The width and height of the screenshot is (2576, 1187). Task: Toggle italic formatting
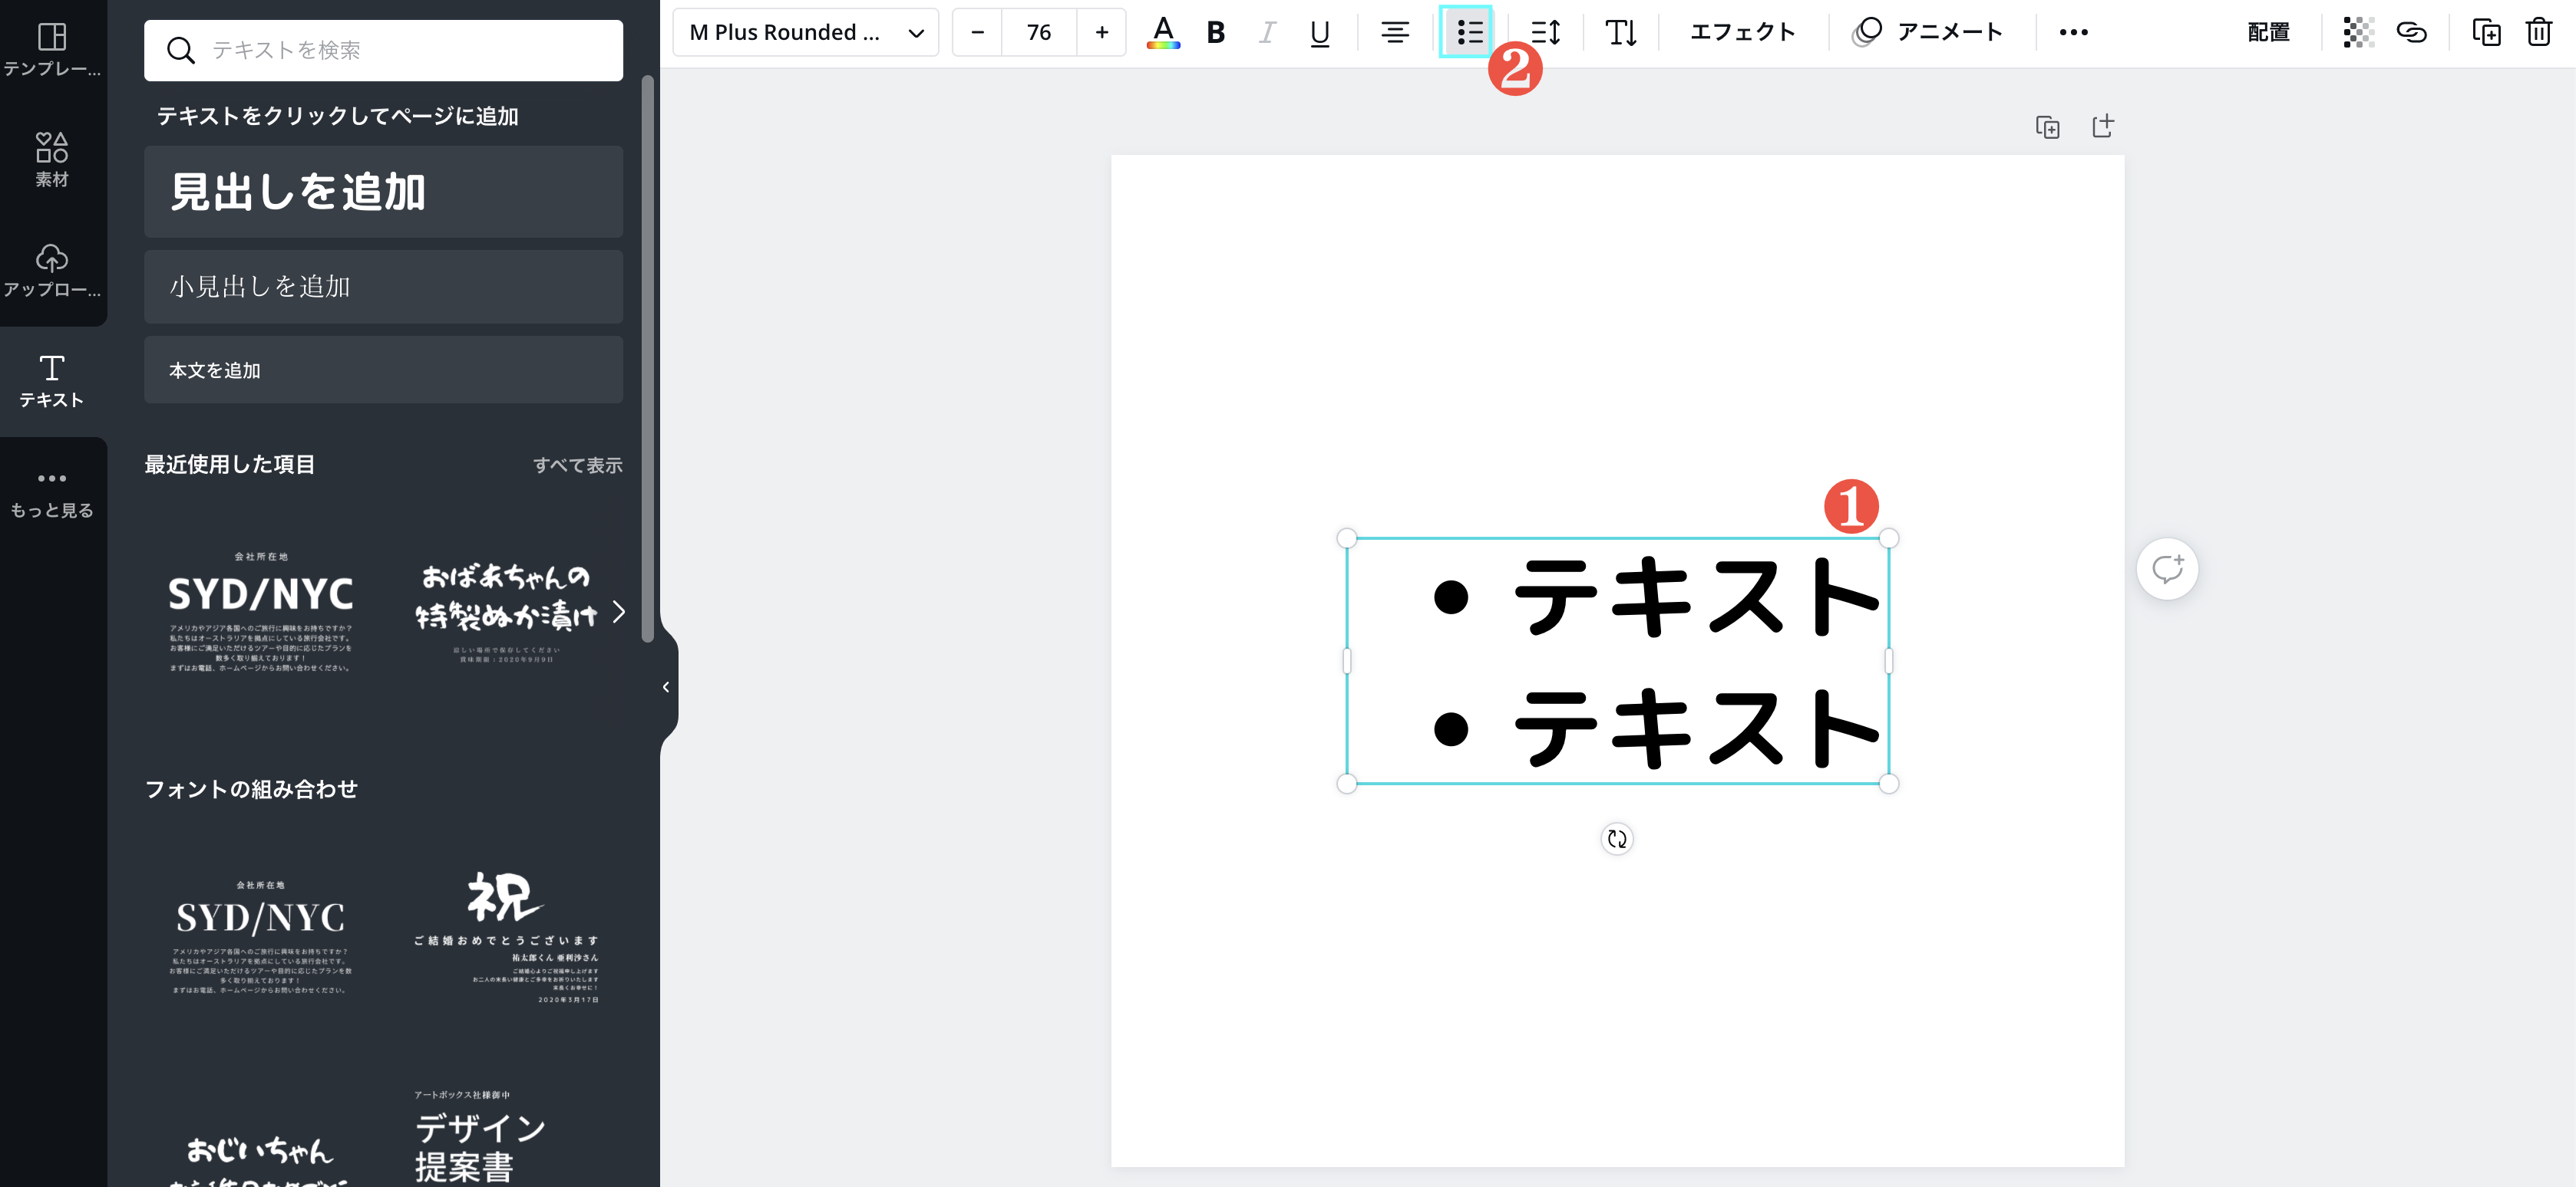click(1267, 32)
